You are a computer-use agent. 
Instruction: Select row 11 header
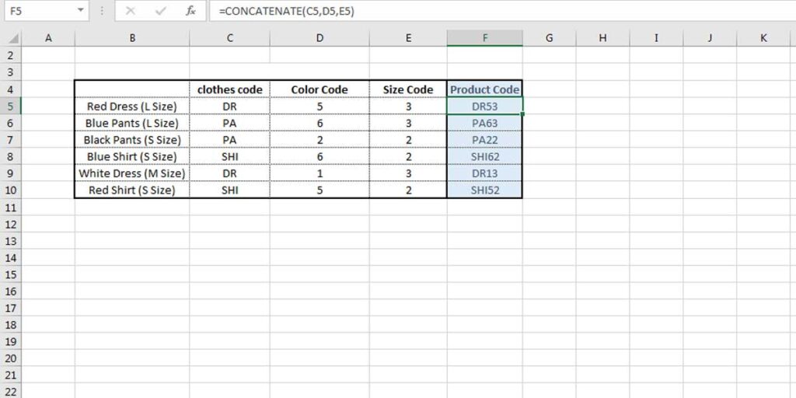coord(11,207)
